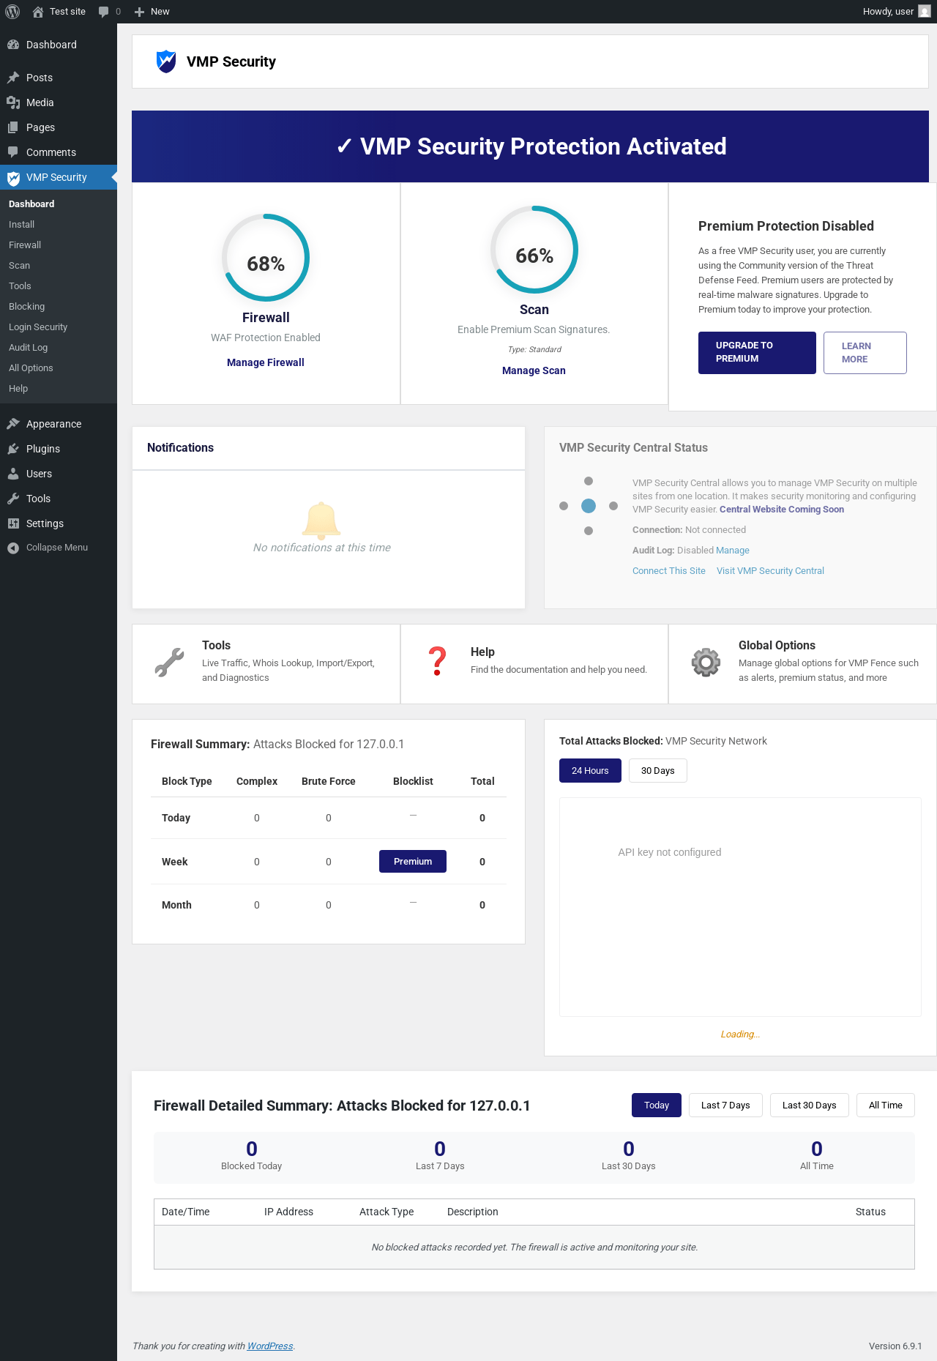937x1361 pixels.
Task: Switch to the 30 Days tab
Action: pyautogui.click(x=657, y=771)
